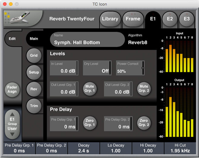Click the TC Icon remote device logo
Screen dimensions: 199x158
[x=23, y=18]
